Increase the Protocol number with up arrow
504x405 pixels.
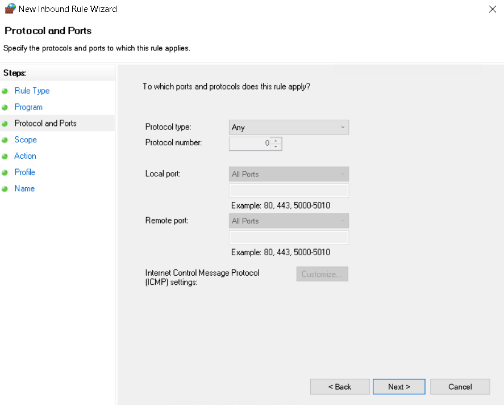point(276,141)
